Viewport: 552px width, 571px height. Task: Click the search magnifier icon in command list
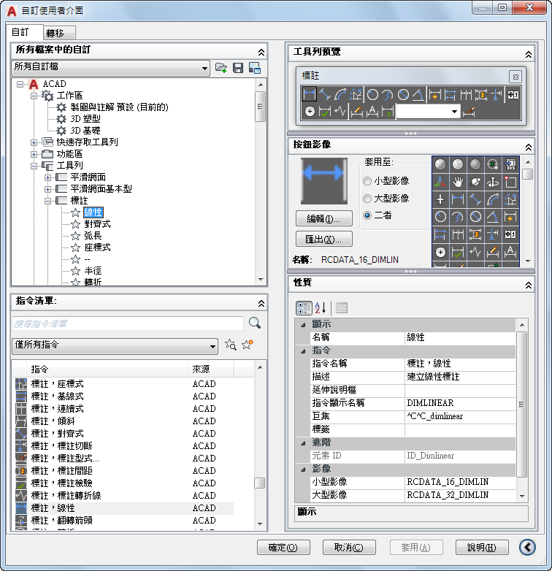coord(255,323)
